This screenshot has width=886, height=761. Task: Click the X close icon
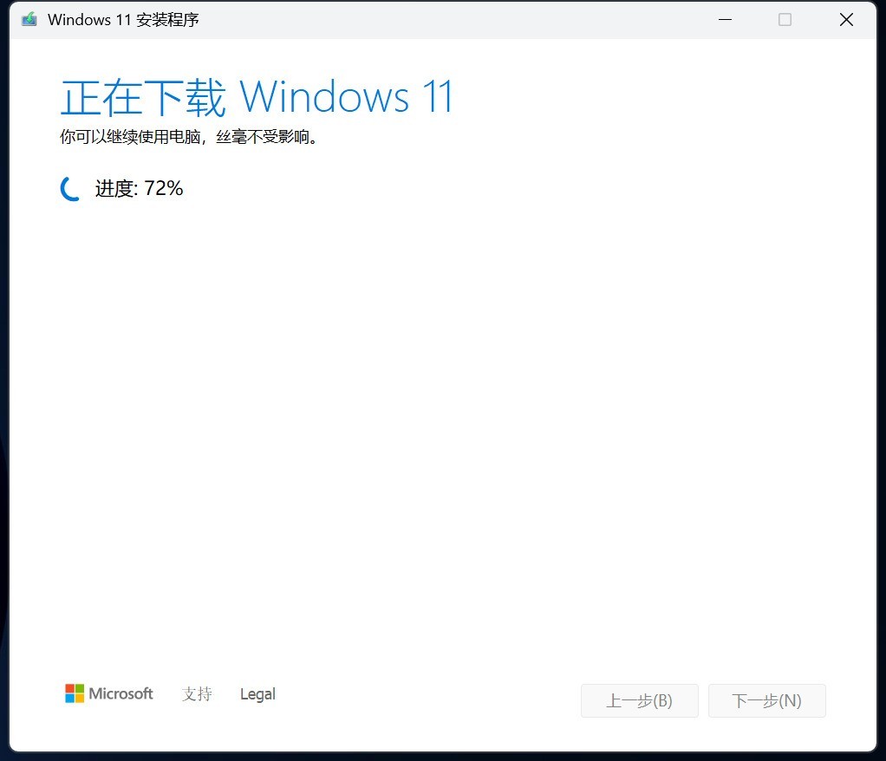pos(846,19)
